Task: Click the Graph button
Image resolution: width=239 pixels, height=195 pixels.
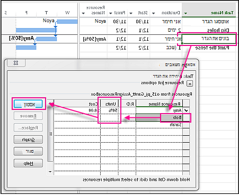Action: (x=28, y=140)
